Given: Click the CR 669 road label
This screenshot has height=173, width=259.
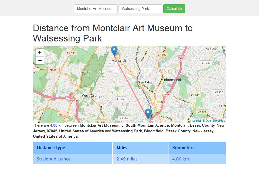Looking at the screenshot, I should pyautogui.click(x=121, y=99).
